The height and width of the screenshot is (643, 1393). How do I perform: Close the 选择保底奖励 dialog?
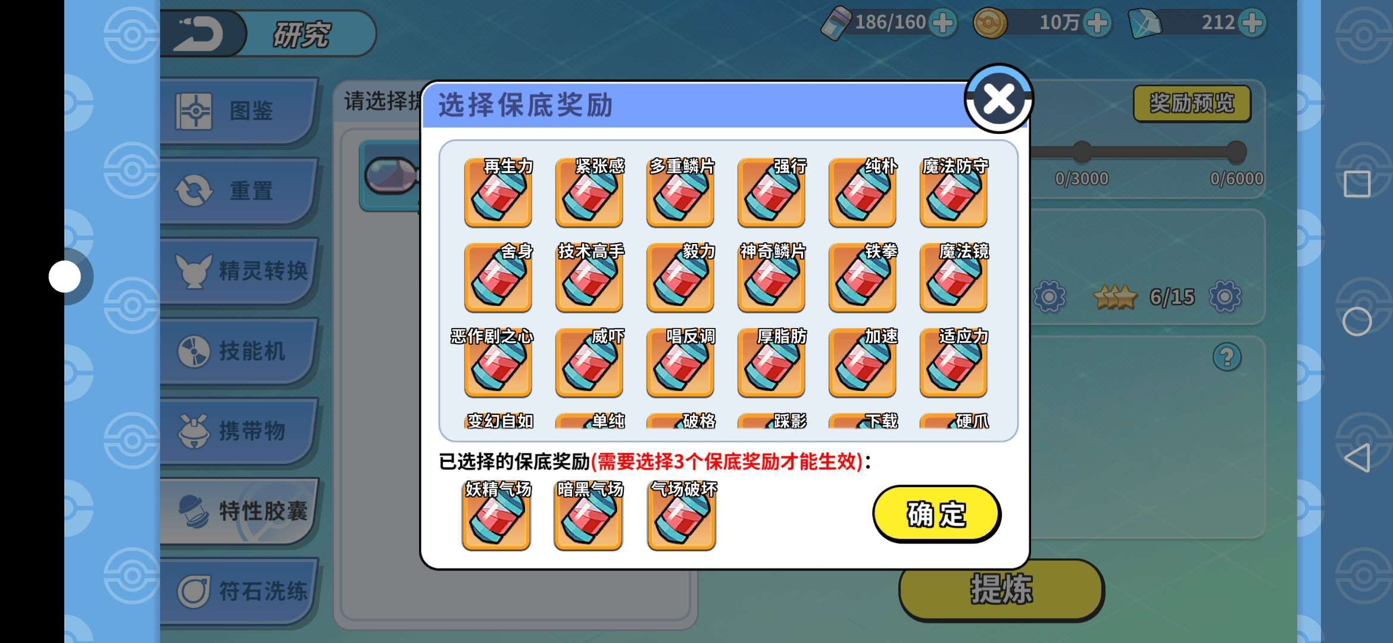coord(999,99)
